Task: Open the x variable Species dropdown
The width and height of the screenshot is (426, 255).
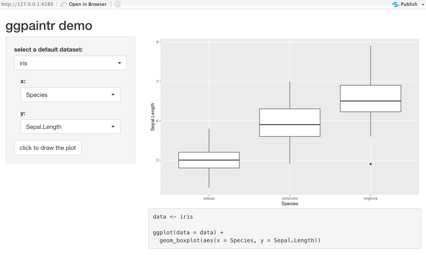Action: coord(70,95)
